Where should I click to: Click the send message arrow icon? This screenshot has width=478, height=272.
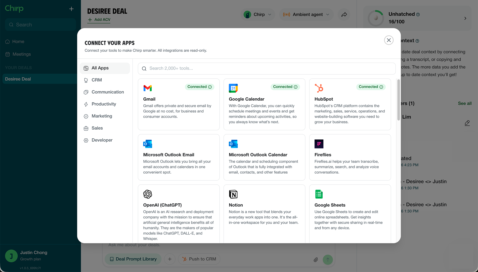[328, 259]
